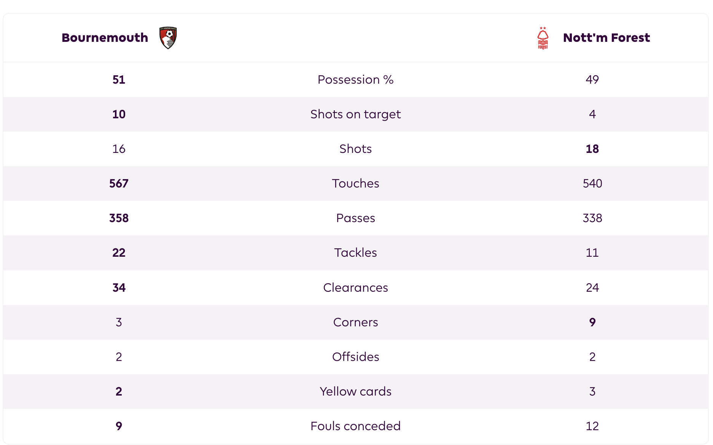Click Bournemouth's 567 touches value

[119, 183]
